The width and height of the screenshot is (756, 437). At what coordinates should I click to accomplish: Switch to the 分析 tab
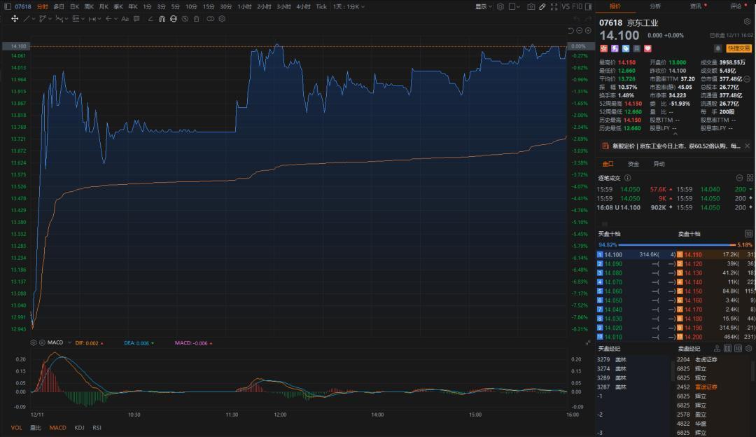point(655,6)
